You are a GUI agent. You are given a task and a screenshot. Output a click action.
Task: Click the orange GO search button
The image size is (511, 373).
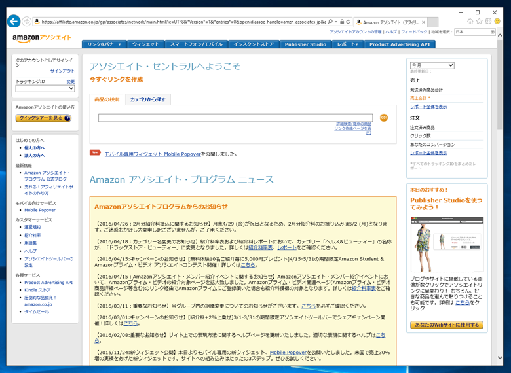coord(384,118)
